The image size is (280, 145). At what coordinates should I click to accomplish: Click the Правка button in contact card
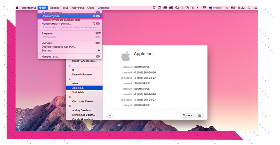187,115
